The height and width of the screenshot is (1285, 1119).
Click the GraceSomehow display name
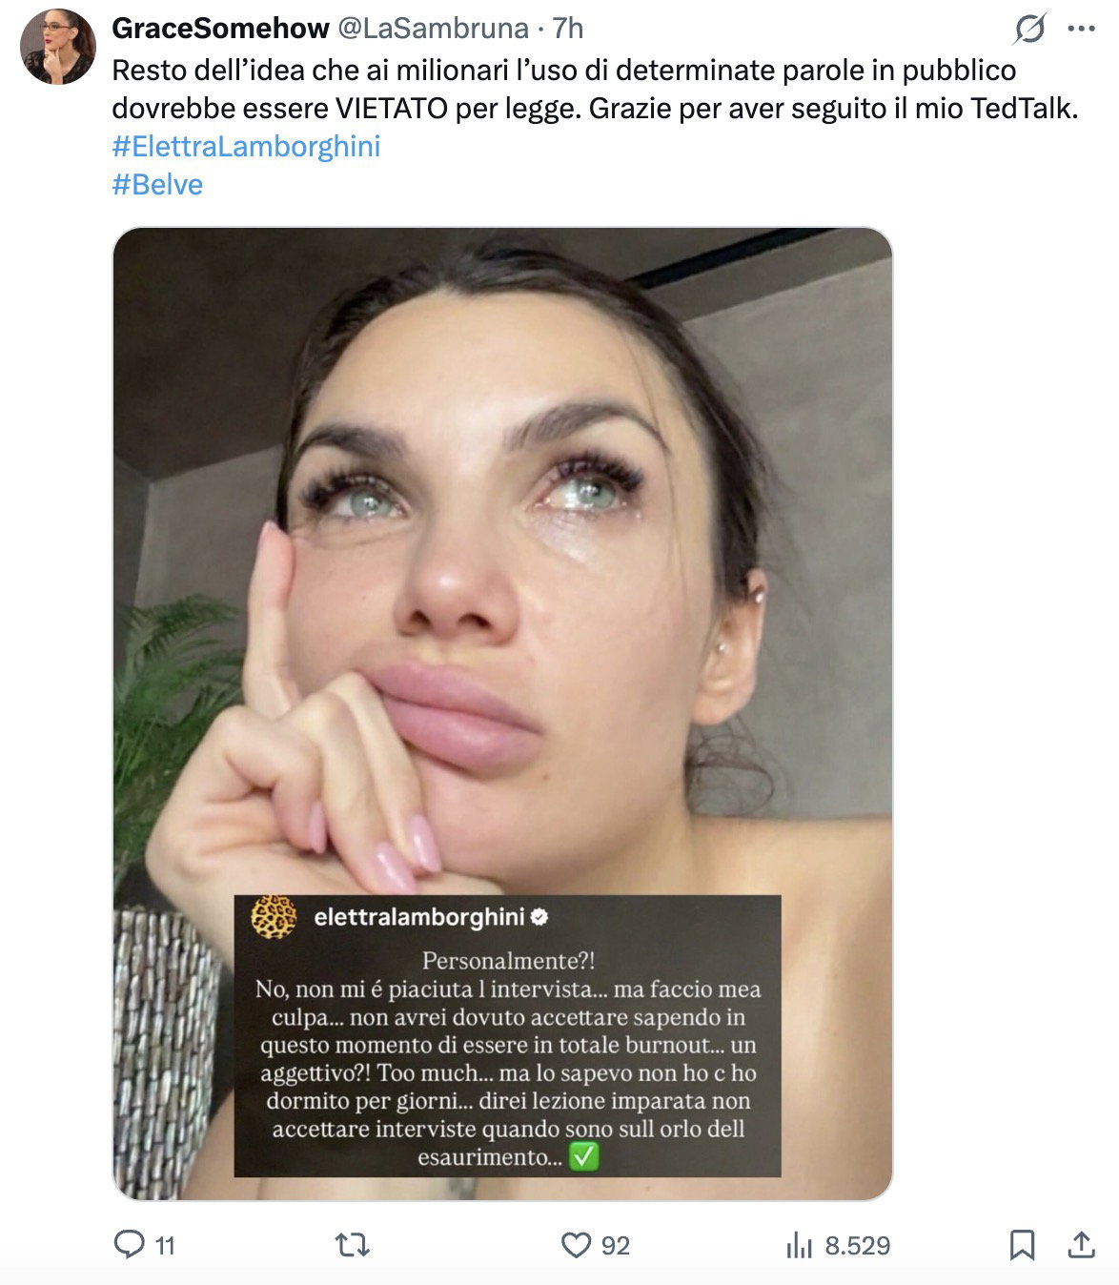(x=220, y=29)
